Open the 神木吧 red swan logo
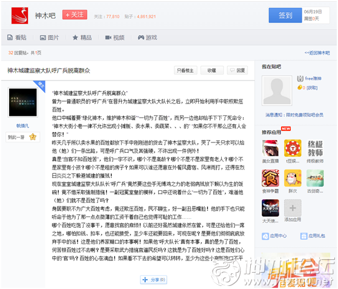Screen dimensions: 338x289 19,16
